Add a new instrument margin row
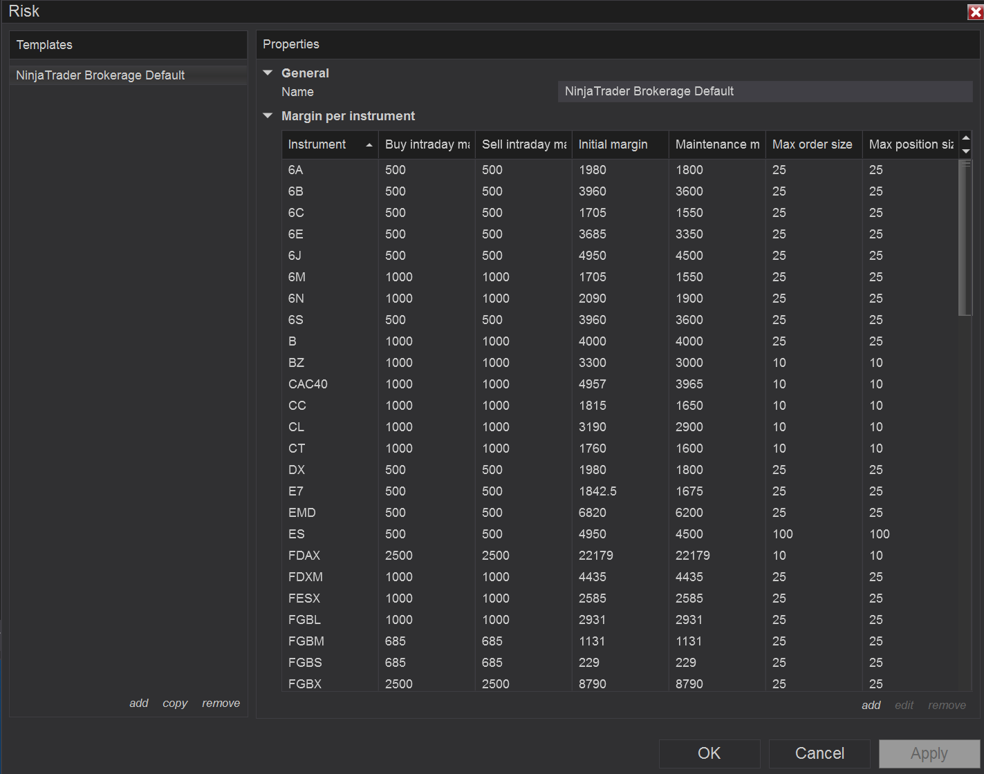Viewport: 984px width, 774px height. pyautogui.click(x=871, y=705)
